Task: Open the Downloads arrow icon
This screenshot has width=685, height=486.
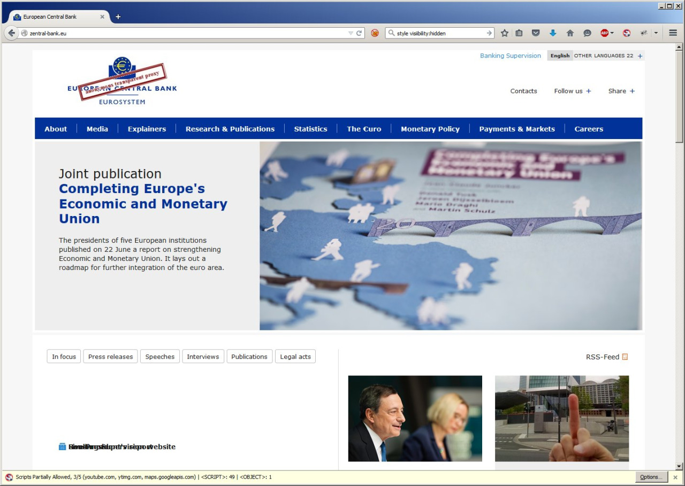Action: [553, 33]
